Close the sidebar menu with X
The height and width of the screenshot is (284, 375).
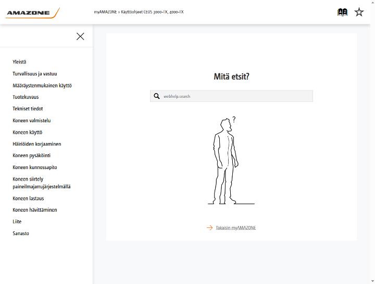[80, 36]
